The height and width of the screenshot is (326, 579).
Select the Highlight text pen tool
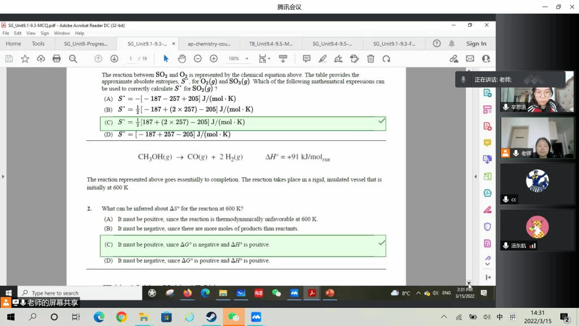pos(322,59)
